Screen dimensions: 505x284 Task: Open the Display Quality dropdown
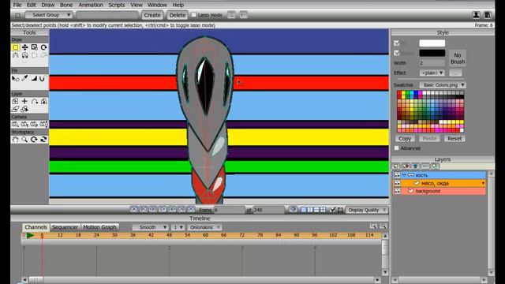tap(367, 210)
